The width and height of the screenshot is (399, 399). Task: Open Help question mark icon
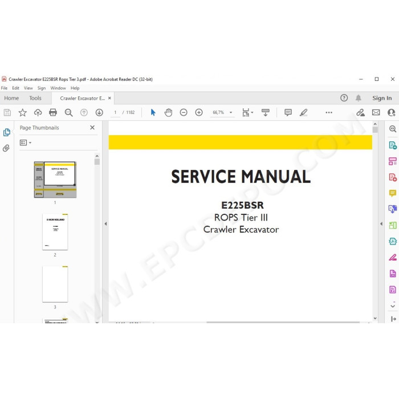pos(344,98)
